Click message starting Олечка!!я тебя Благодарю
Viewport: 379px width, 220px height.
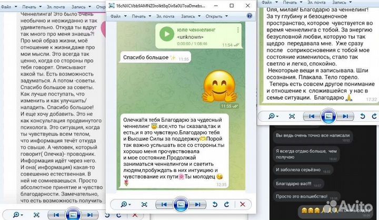coord(175,151)
